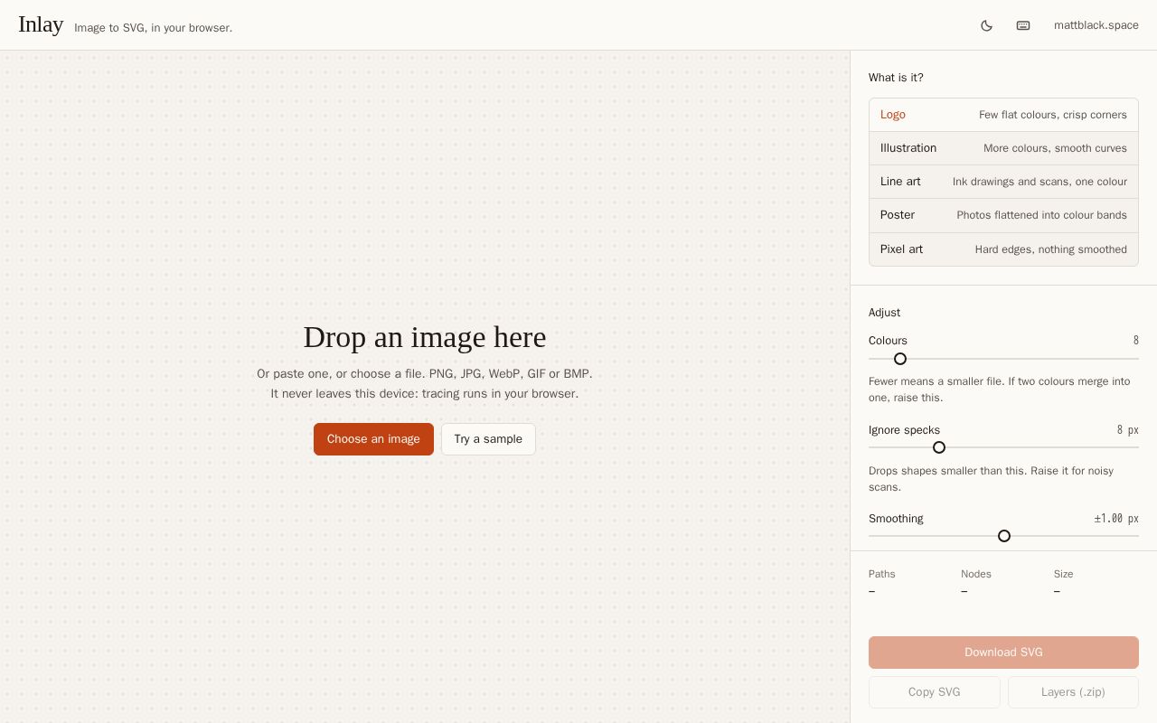Click the 'More colours, smooth curves' description
The height and width of the screenshot is (723, 1157).
pos(1055,148)
